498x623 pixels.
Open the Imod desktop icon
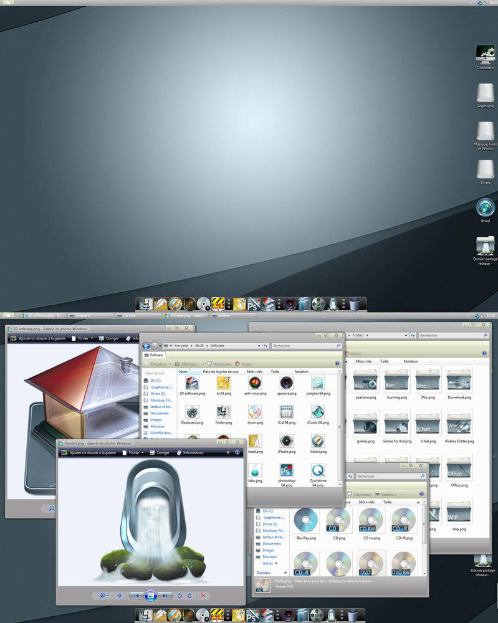(x=486, y=207)
